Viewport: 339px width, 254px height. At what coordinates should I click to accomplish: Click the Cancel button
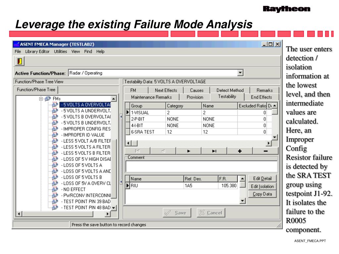(211, 213)
